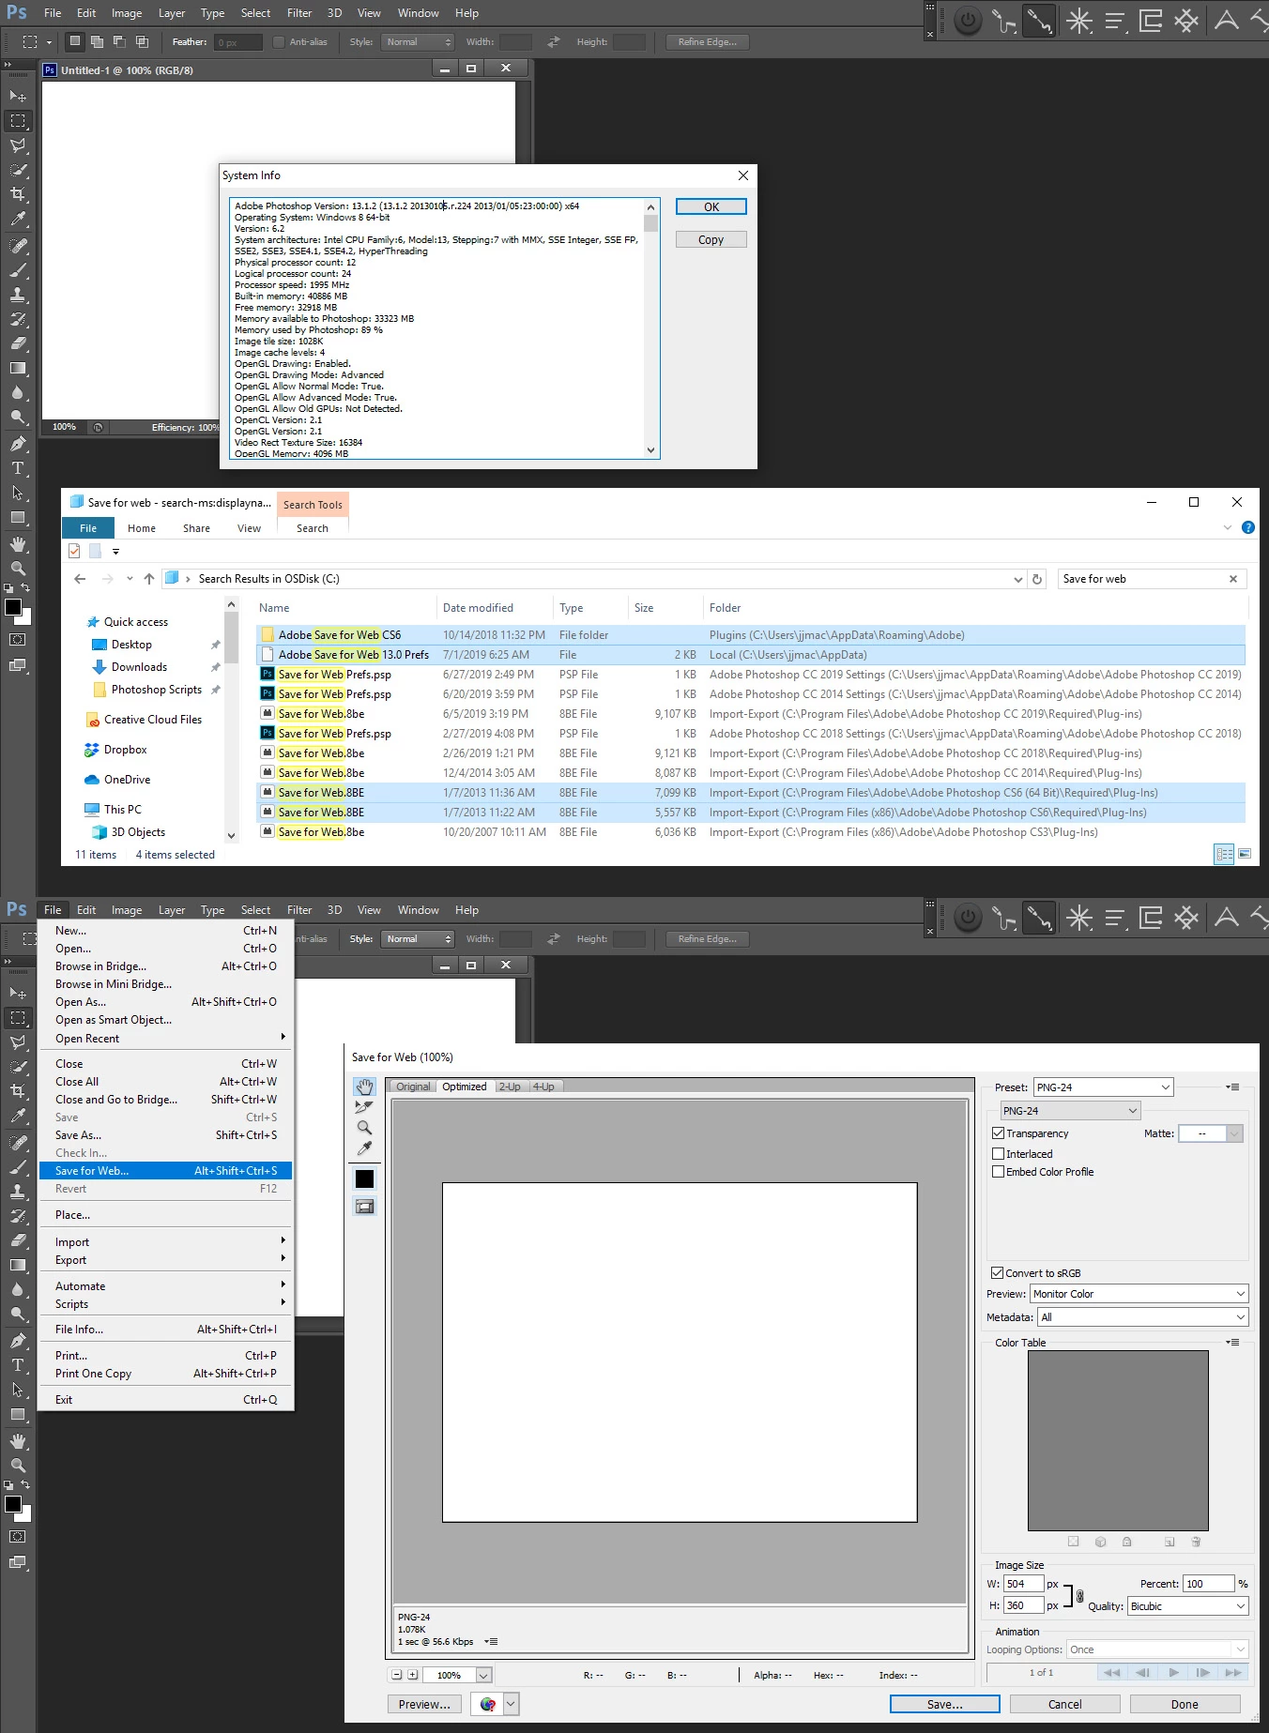The width and height of the screenshot is (1269, 1733).
Task: Click Cancel in Save for Web dialog
Action: pyautogui.click(x=1065, y=1704)
